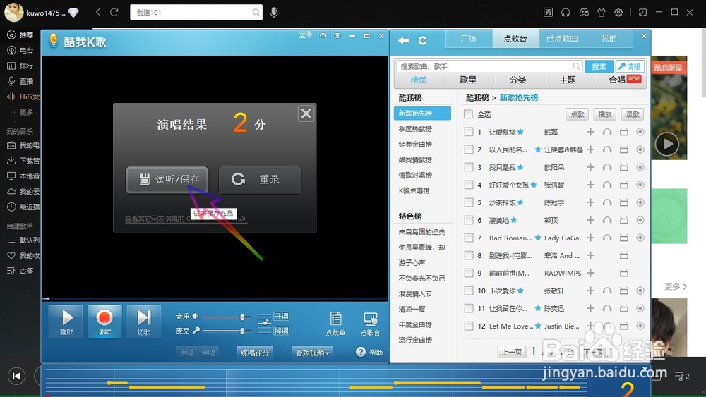Refresh the song panel
706x397 pixels.
[x=422, y=40]
